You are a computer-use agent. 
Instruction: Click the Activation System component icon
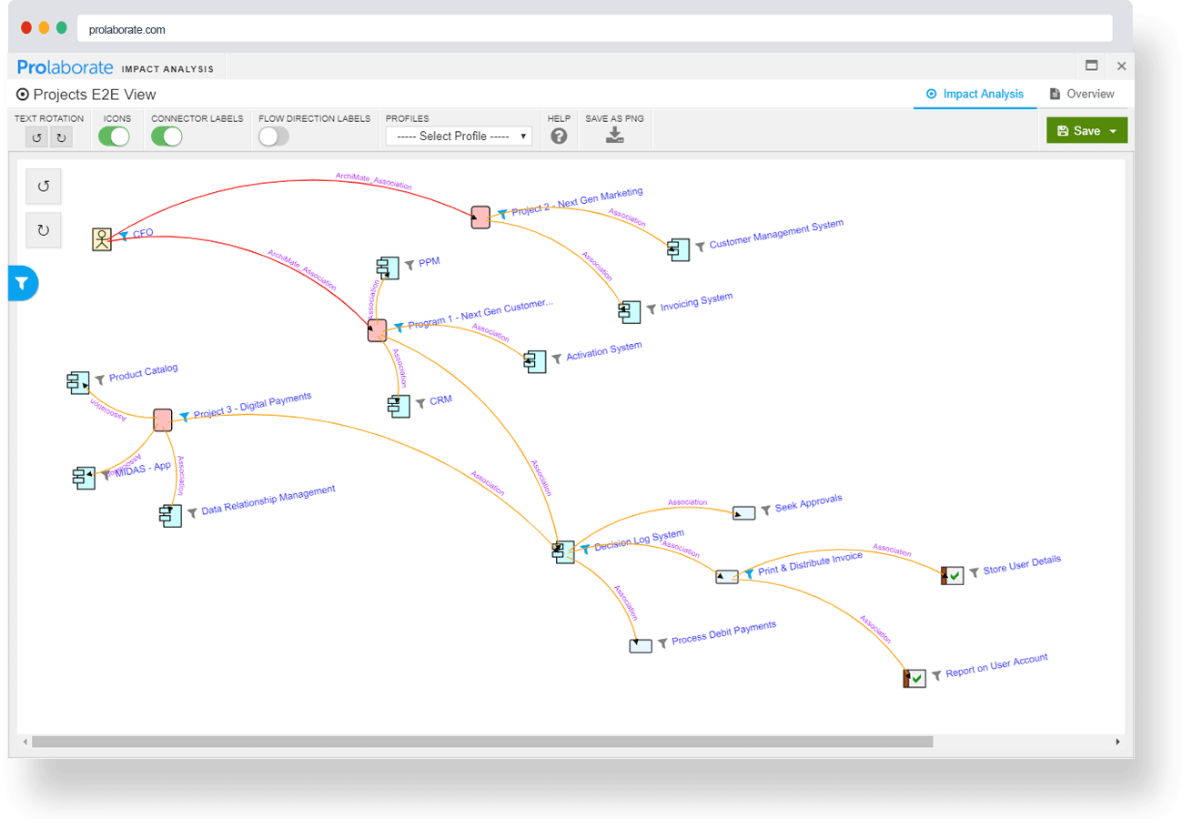tap(534, 361)
